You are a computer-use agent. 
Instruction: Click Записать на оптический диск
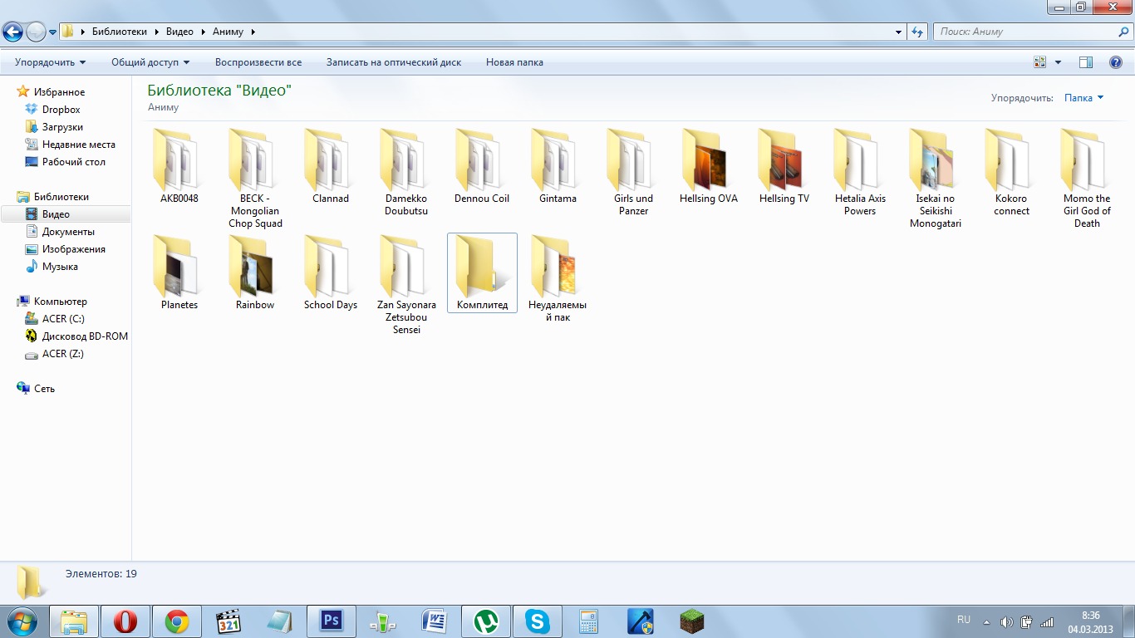pyautogui.click(x=393, y=62)
